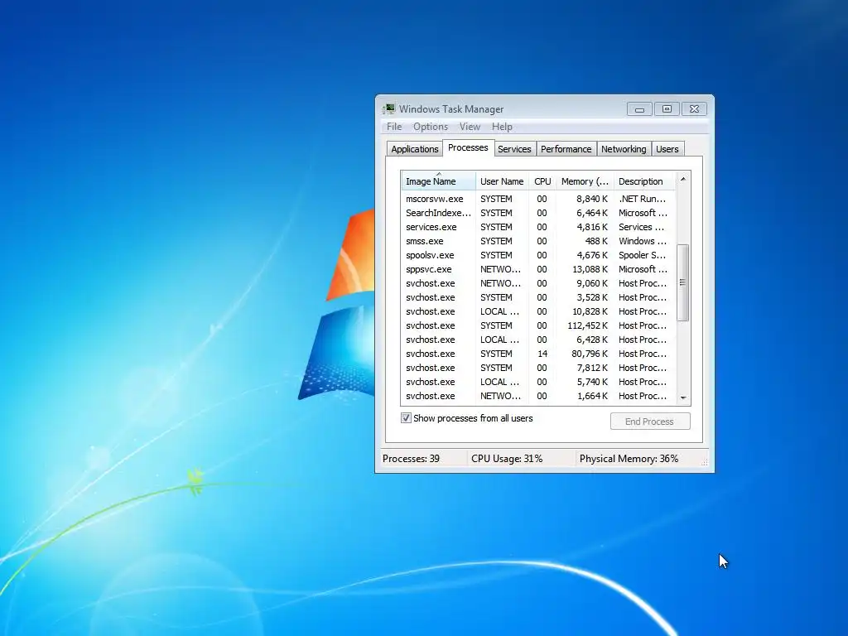Click the .NET Run... description cell
Screen dimensions: 848x636
click(x=642, y=199)
